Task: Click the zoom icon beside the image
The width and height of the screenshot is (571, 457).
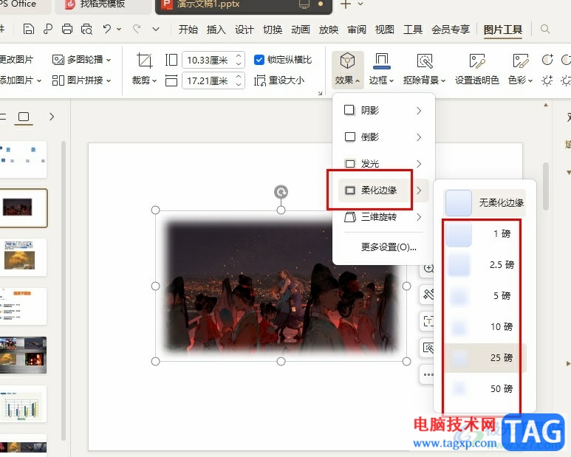Action: [428, 269]
